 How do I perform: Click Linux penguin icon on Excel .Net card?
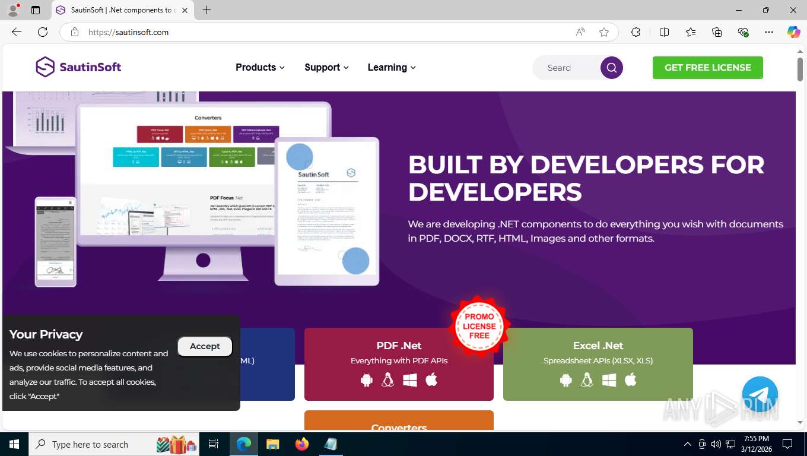(587, 380)
